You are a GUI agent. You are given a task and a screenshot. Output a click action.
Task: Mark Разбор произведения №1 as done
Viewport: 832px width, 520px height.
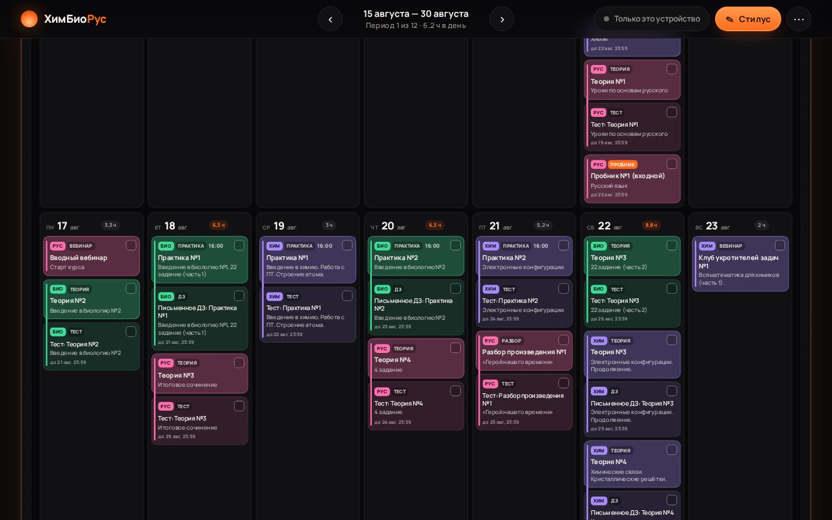coord(564,340)
